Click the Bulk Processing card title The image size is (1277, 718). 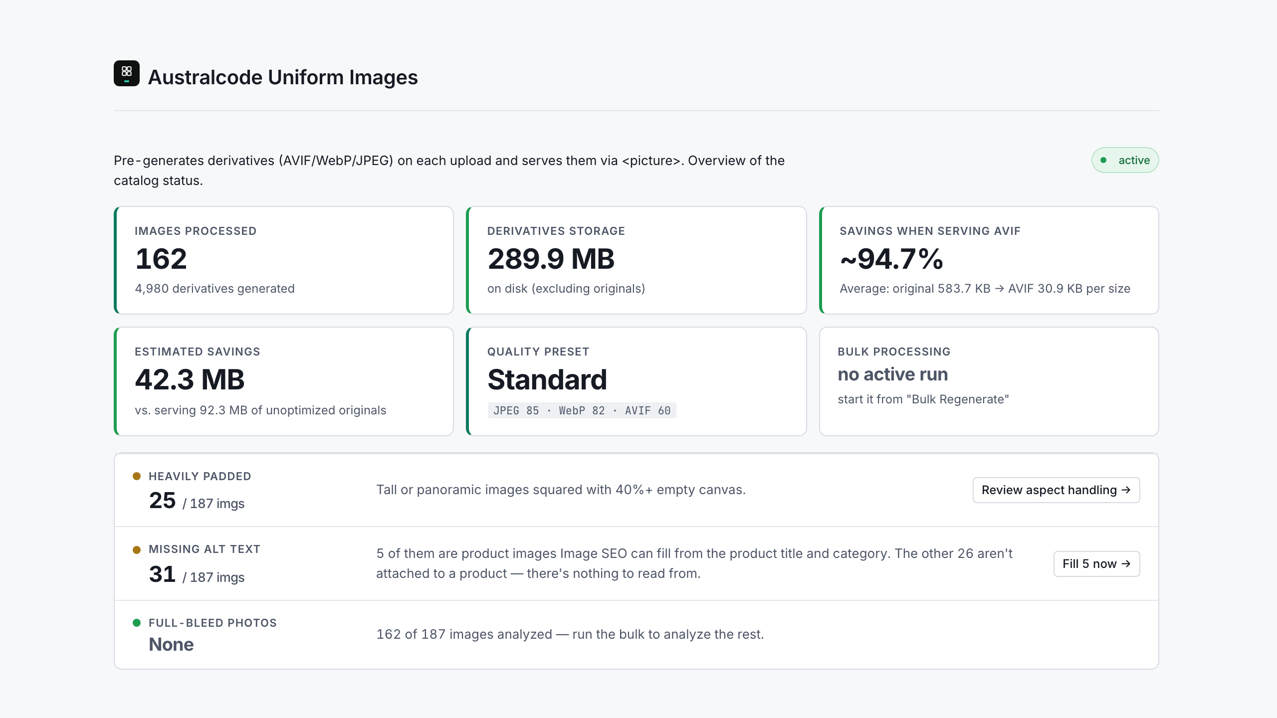pos(894,352)
